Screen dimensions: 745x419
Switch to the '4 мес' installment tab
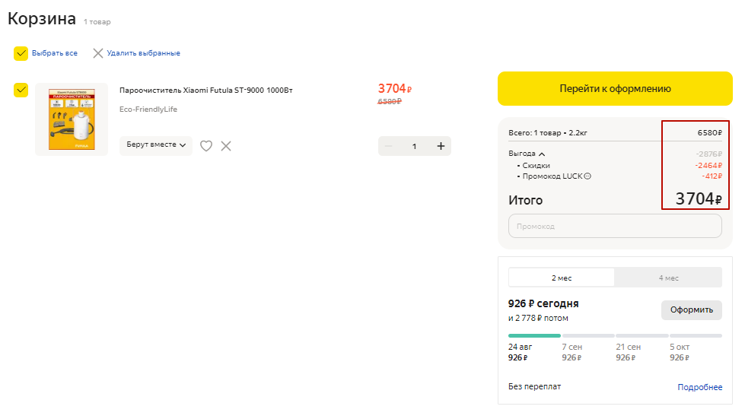tap(668, 278)
